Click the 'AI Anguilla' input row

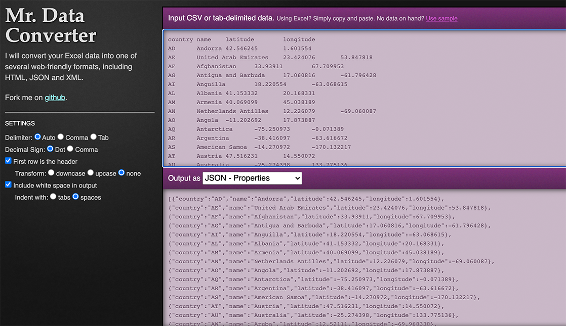[258, 84]
